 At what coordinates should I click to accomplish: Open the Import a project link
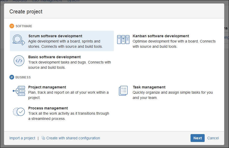[22, 138]
